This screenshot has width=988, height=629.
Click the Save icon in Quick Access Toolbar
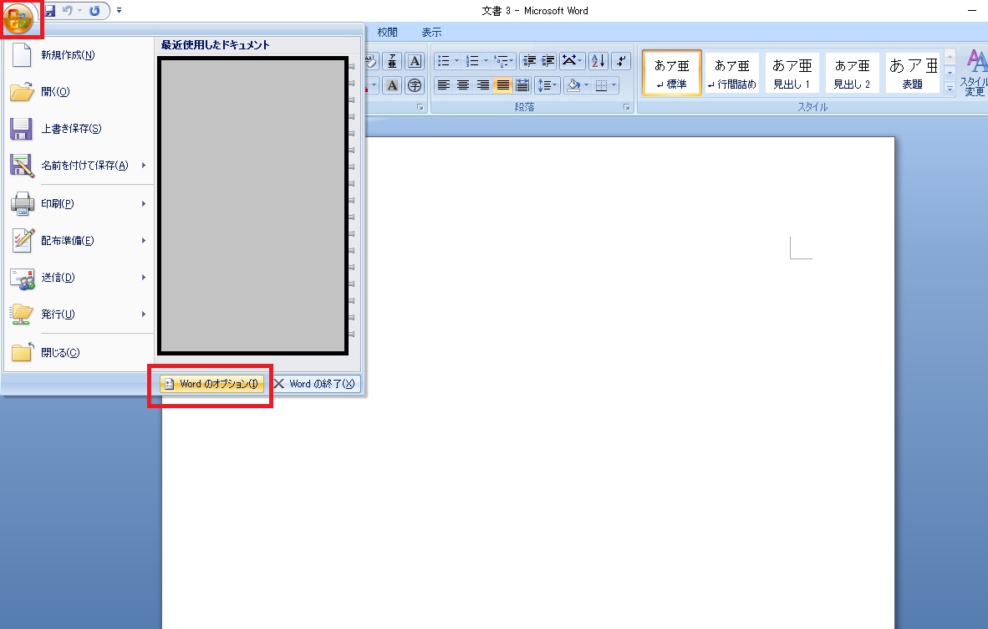[x=50, y=11]
